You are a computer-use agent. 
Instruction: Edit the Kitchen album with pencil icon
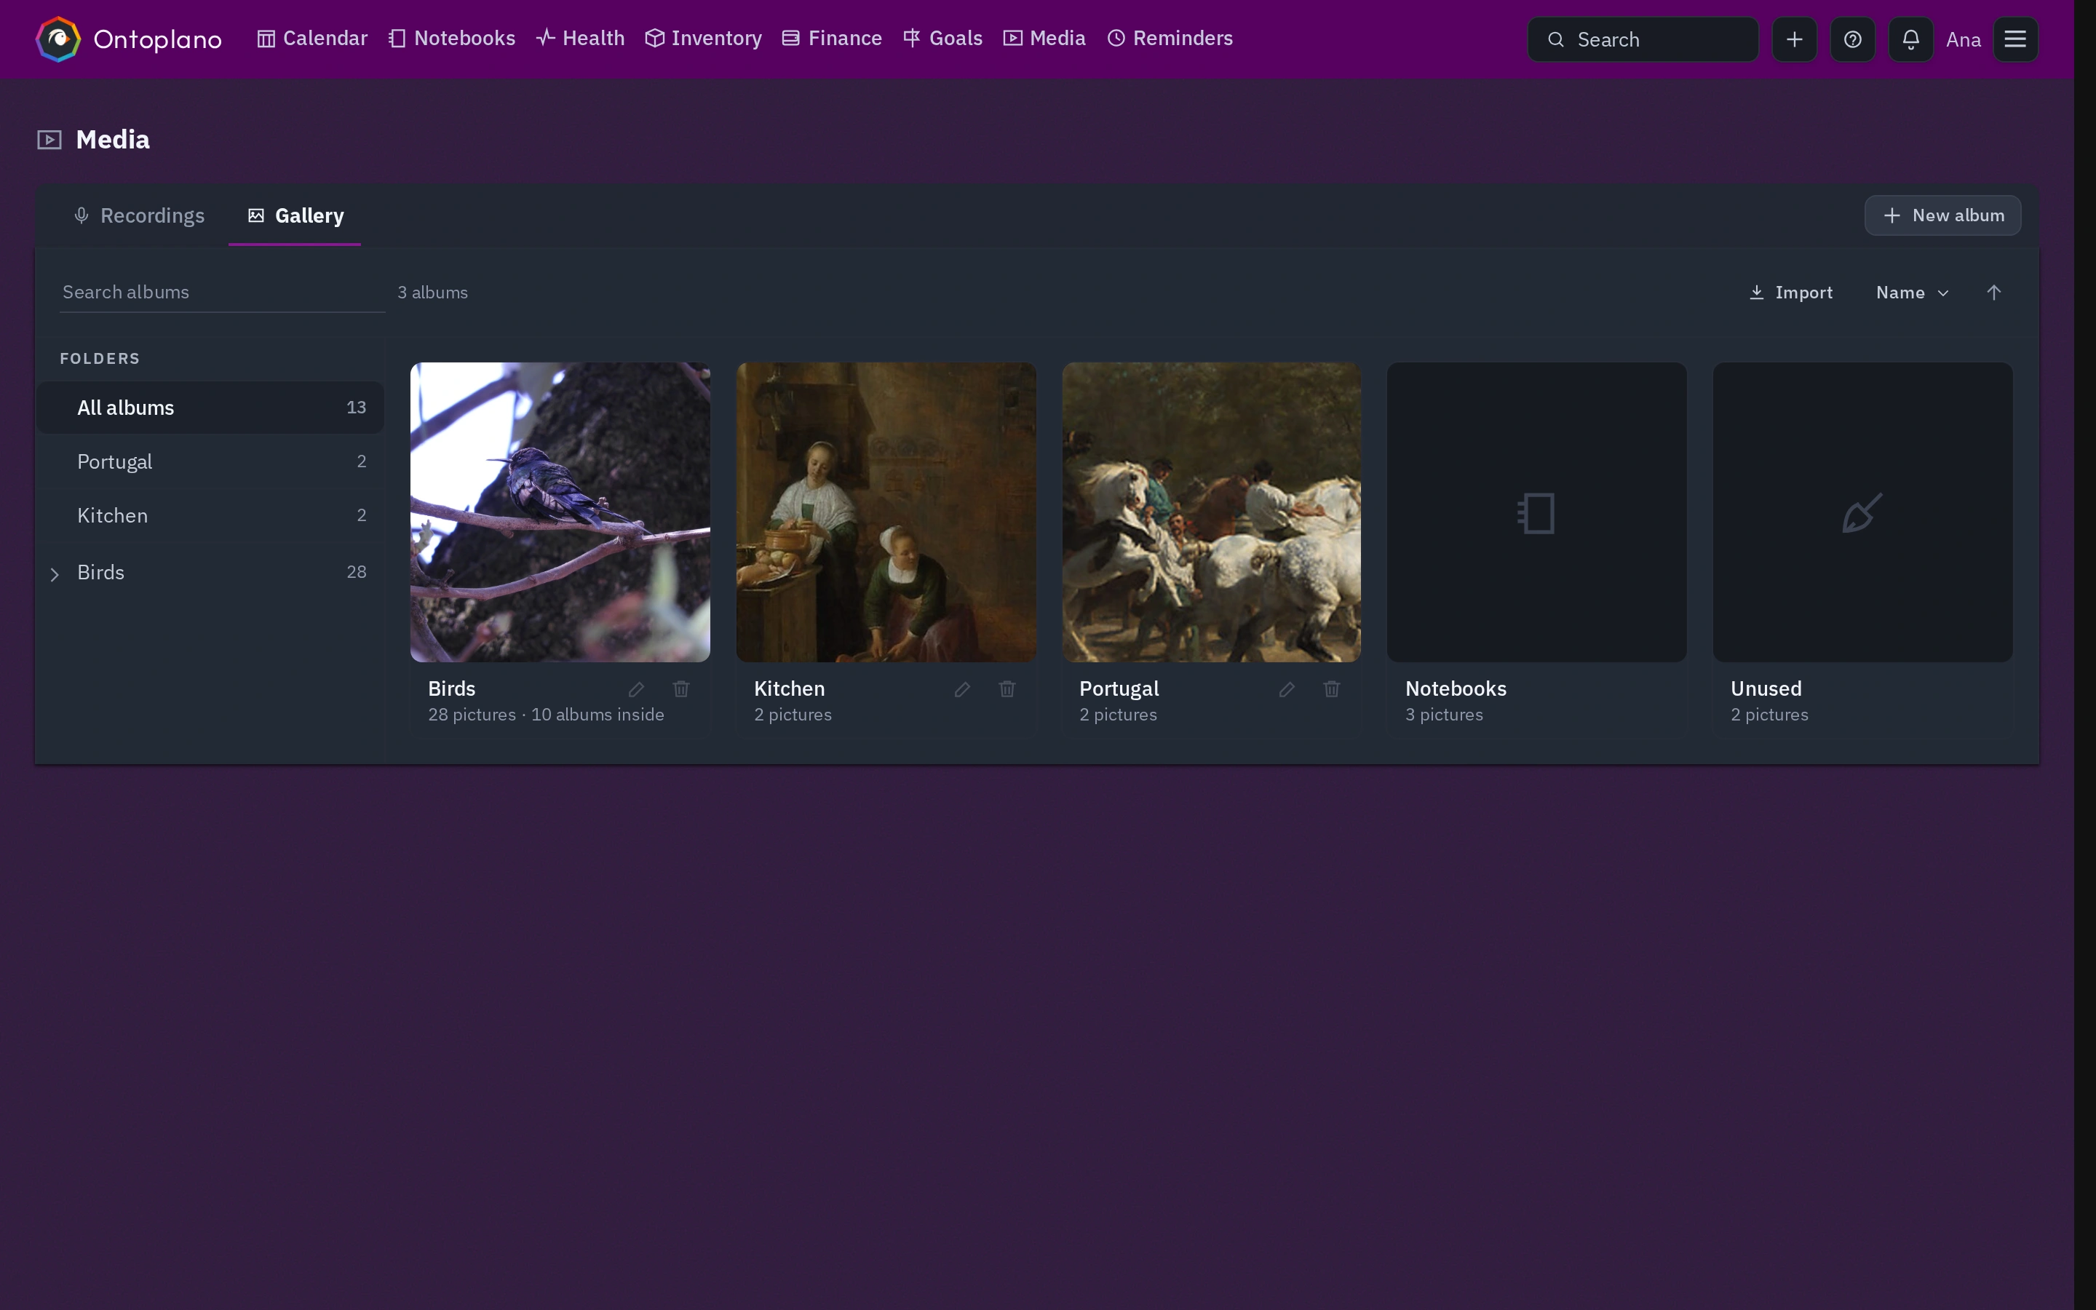(x=962, y=690)
